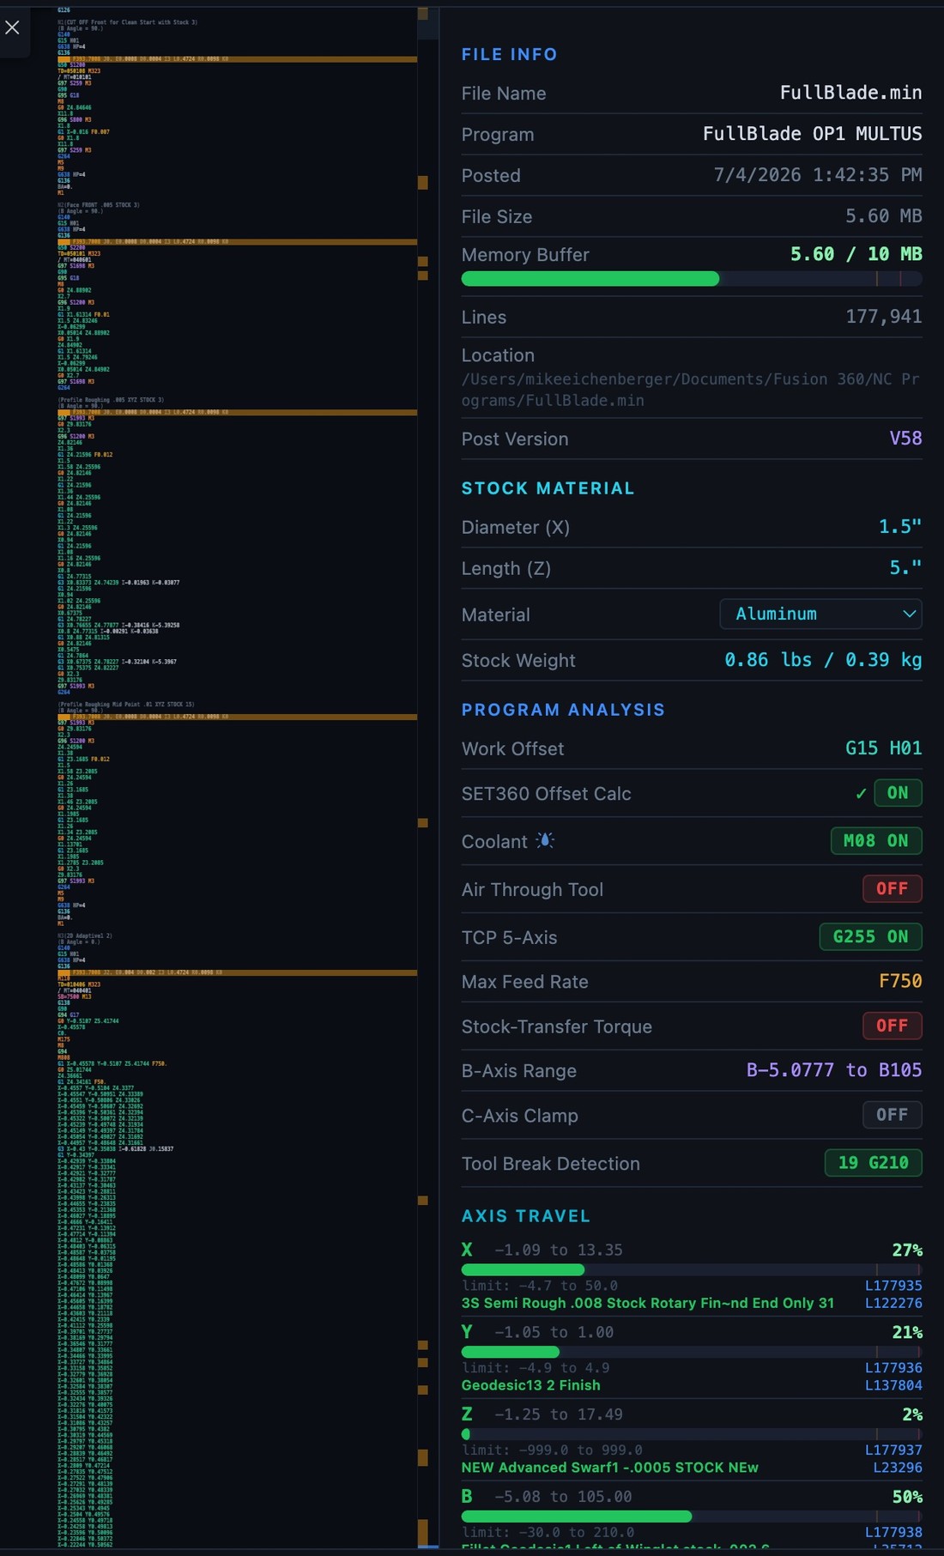Screen dimensions: 944x1556
Task: Click the Y axis 21% value
Action: 907,1333
